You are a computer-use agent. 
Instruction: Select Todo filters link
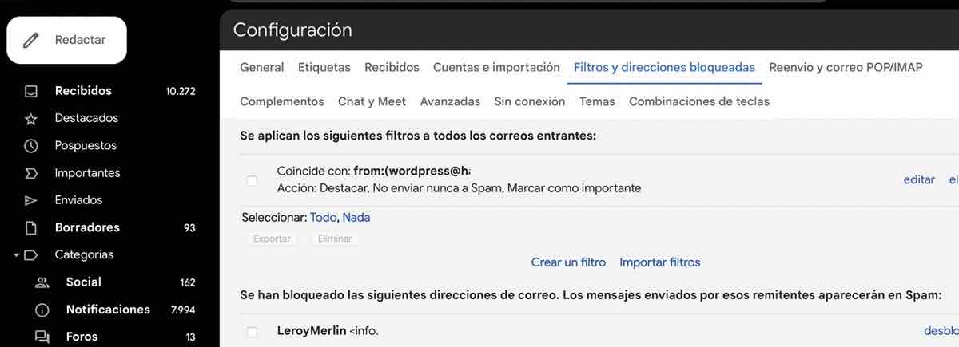tap(324, 217)
